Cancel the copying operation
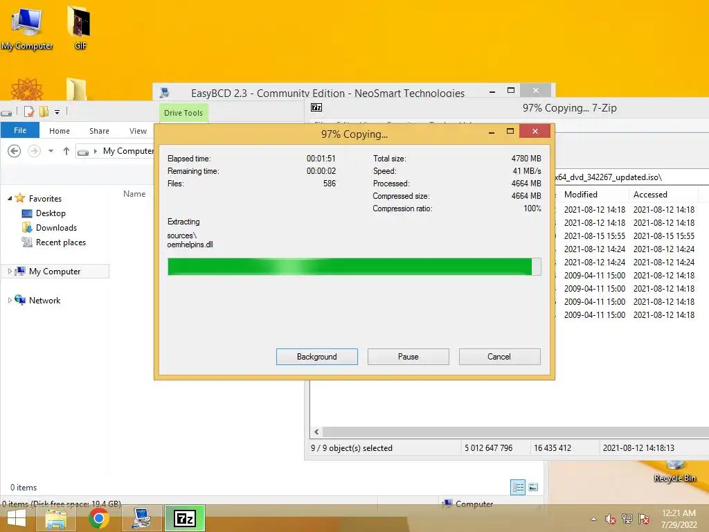Screen dimensions: 709x532 (499, 357)
